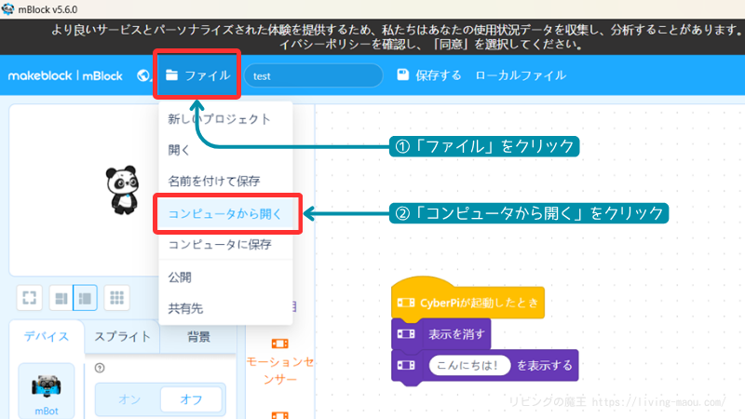Click the project name field test
The image size is (745, 419).
tap(314, 75)
